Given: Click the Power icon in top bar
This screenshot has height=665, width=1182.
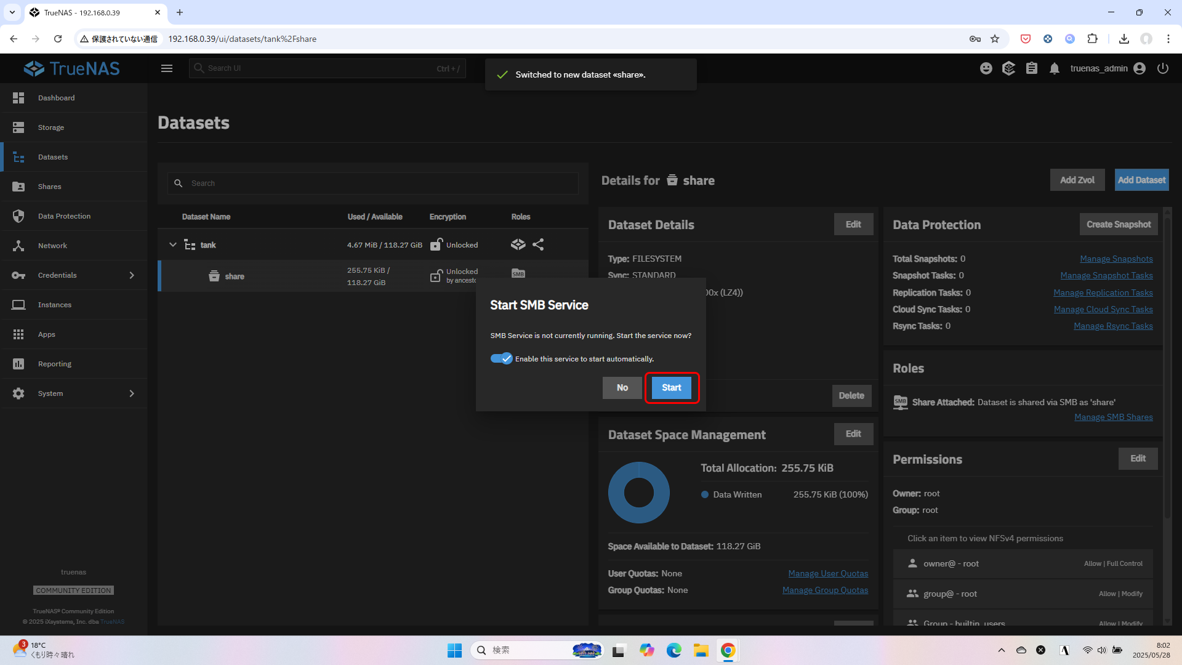Looking at the screenshot, I should (x=1163, y=68).
